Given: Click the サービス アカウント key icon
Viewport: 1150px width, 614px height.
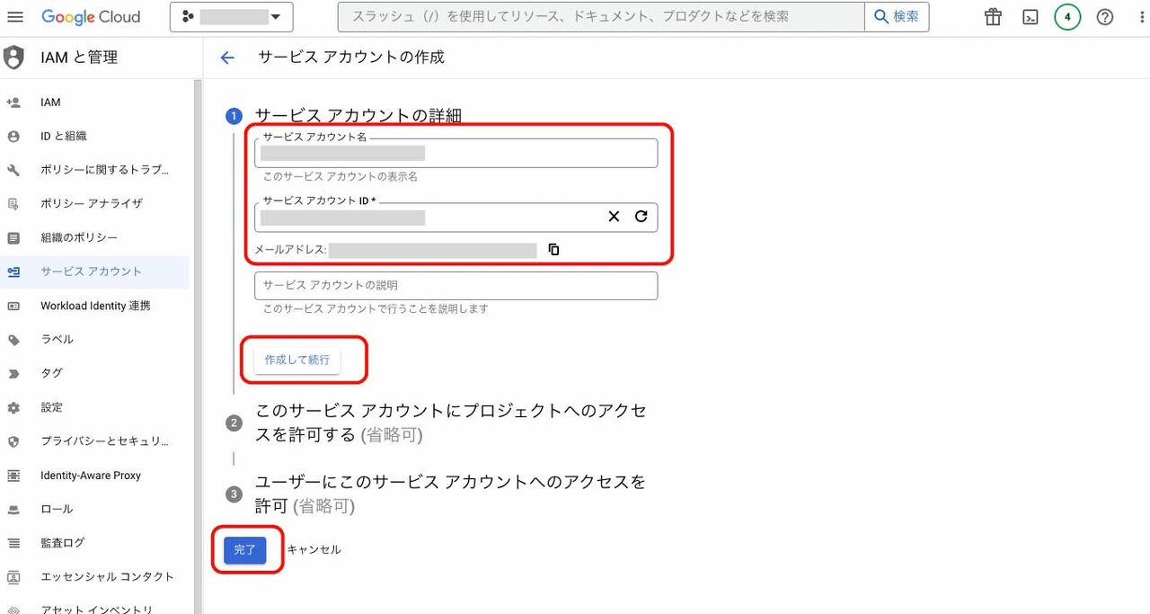Looking at the screenshot, I should pos(13,271).
